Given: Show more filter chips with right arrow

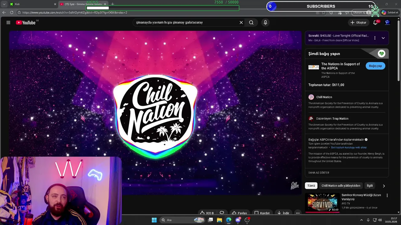Looking at the screenshot, I should [384, 186].
